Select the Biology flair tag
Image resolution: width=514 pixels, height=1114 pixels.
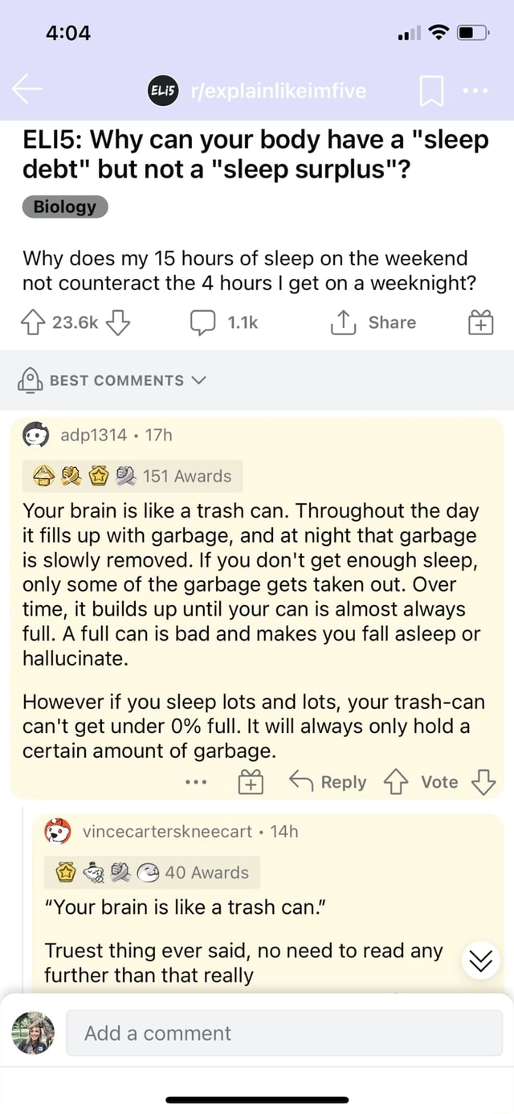pos(63,206)
